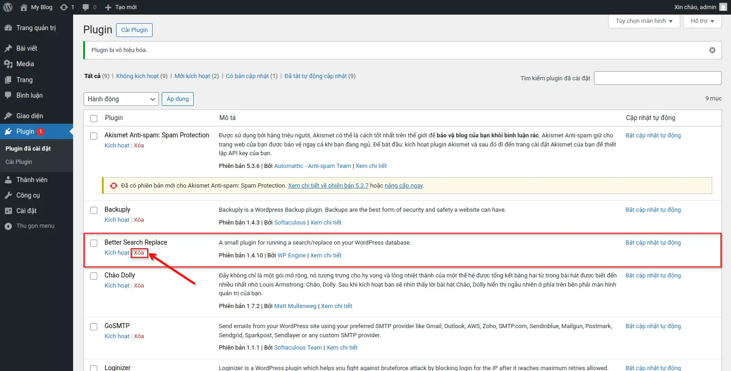Click the Trang pages icon
The image size is (731, 371).
[x=8, y=80]
